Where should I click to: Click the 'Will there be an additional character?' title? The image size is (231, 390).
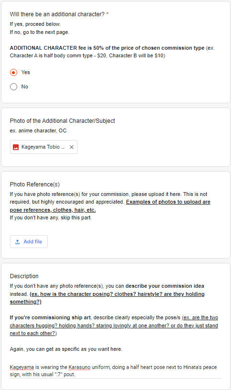click(x=57, y=14)
